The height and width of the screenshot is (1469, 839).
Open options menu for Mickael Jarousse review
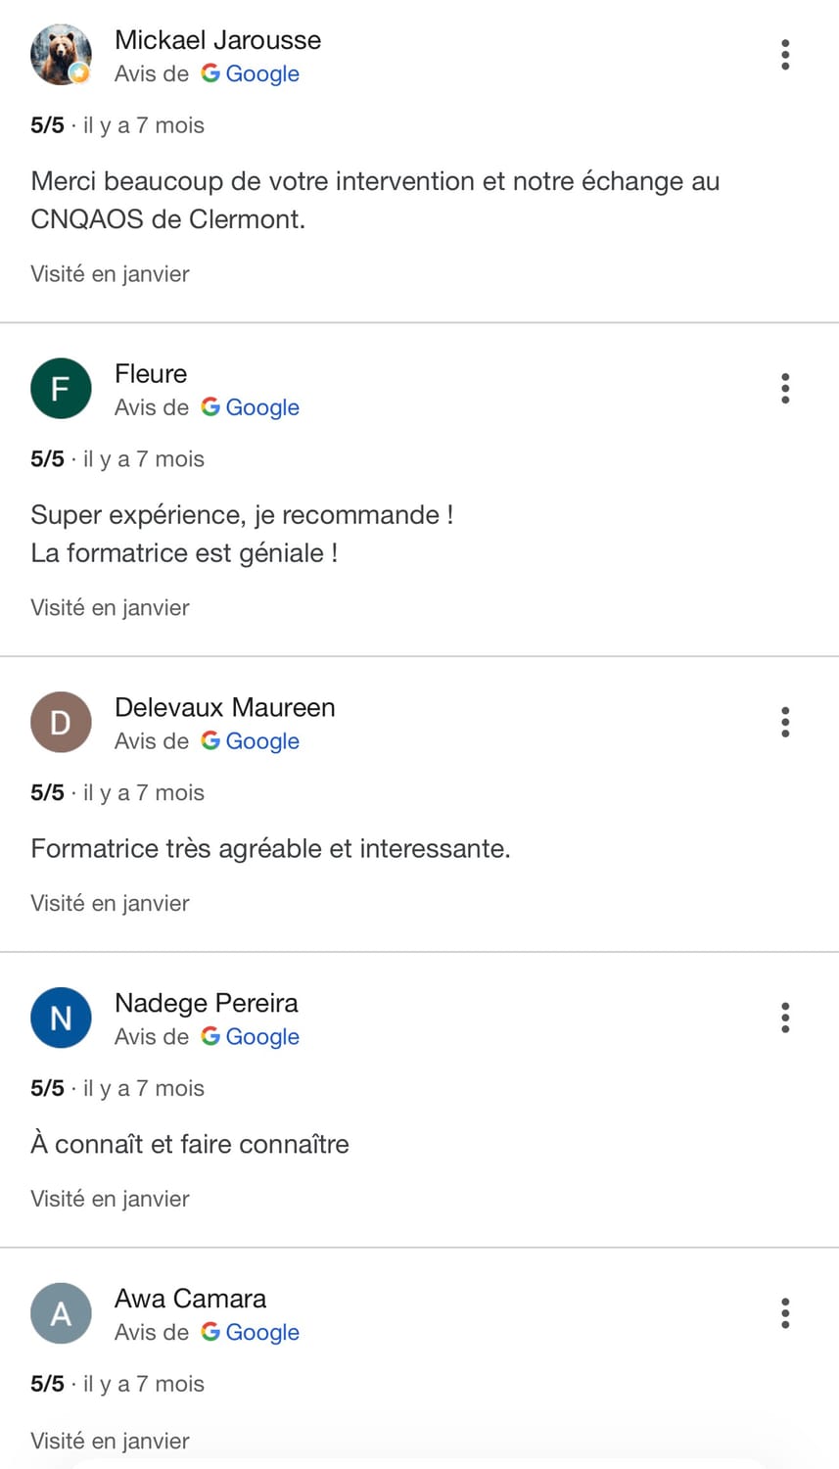(x=785, y=55)
